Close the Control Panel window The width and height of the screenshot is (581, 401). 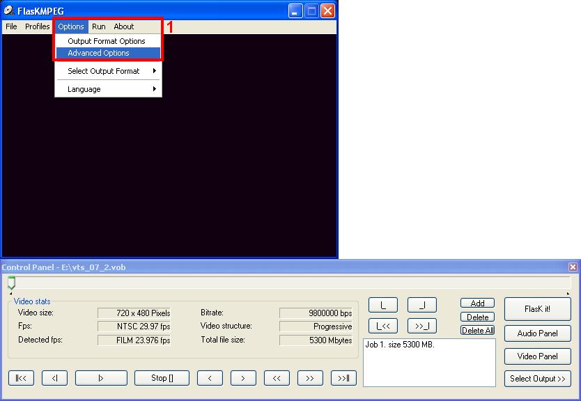click(573, 267)
